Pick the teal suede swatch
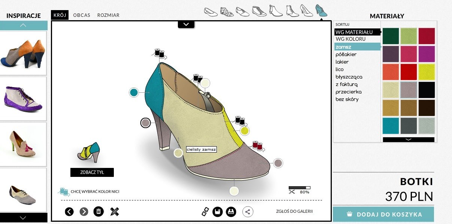 [391, 126]
